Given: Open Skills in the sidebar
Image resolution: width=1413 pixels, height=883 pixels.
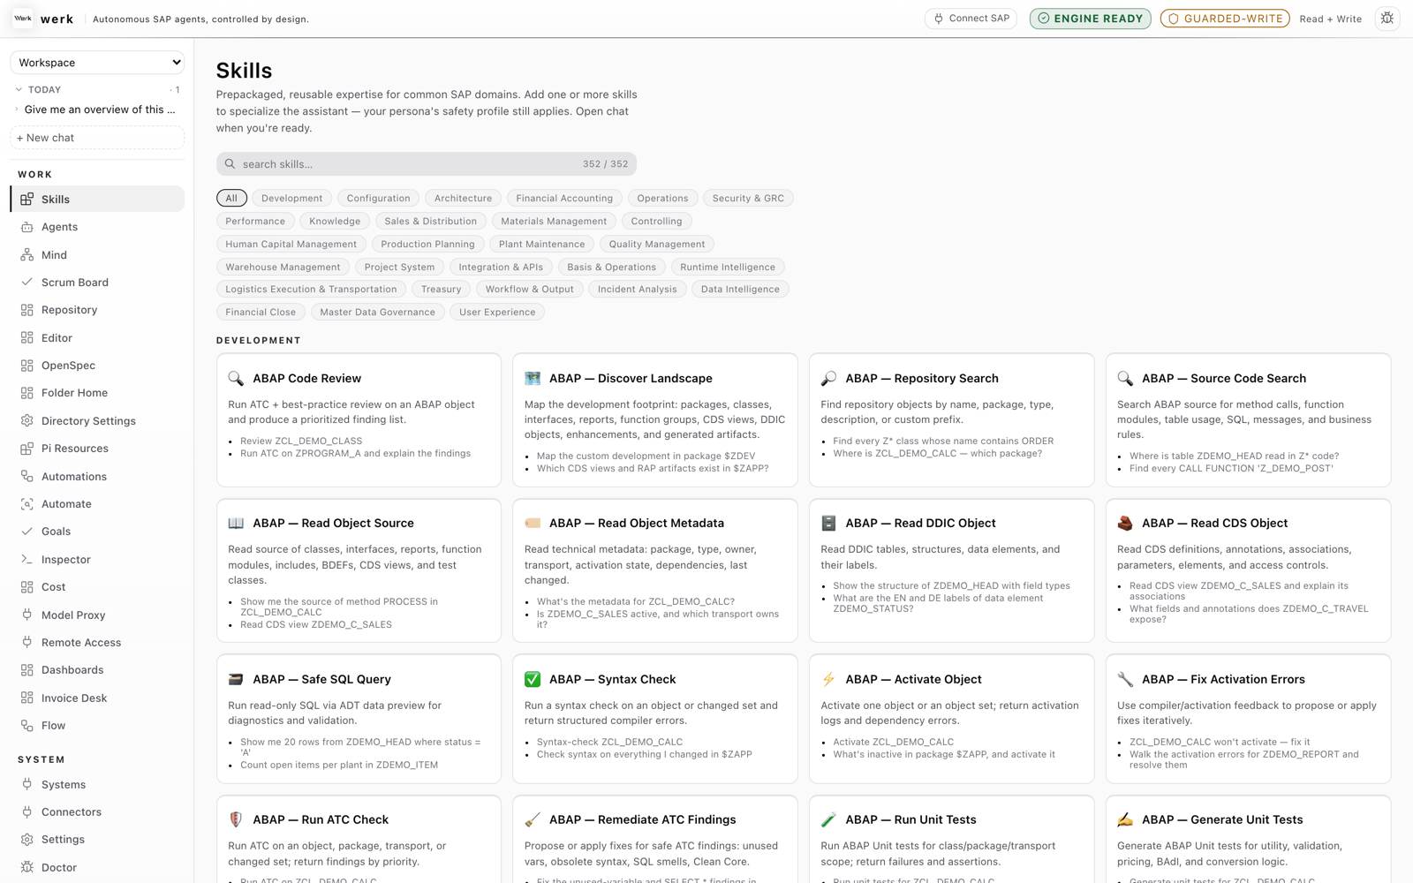Looking at the screenshot, I should pos(97,200).
